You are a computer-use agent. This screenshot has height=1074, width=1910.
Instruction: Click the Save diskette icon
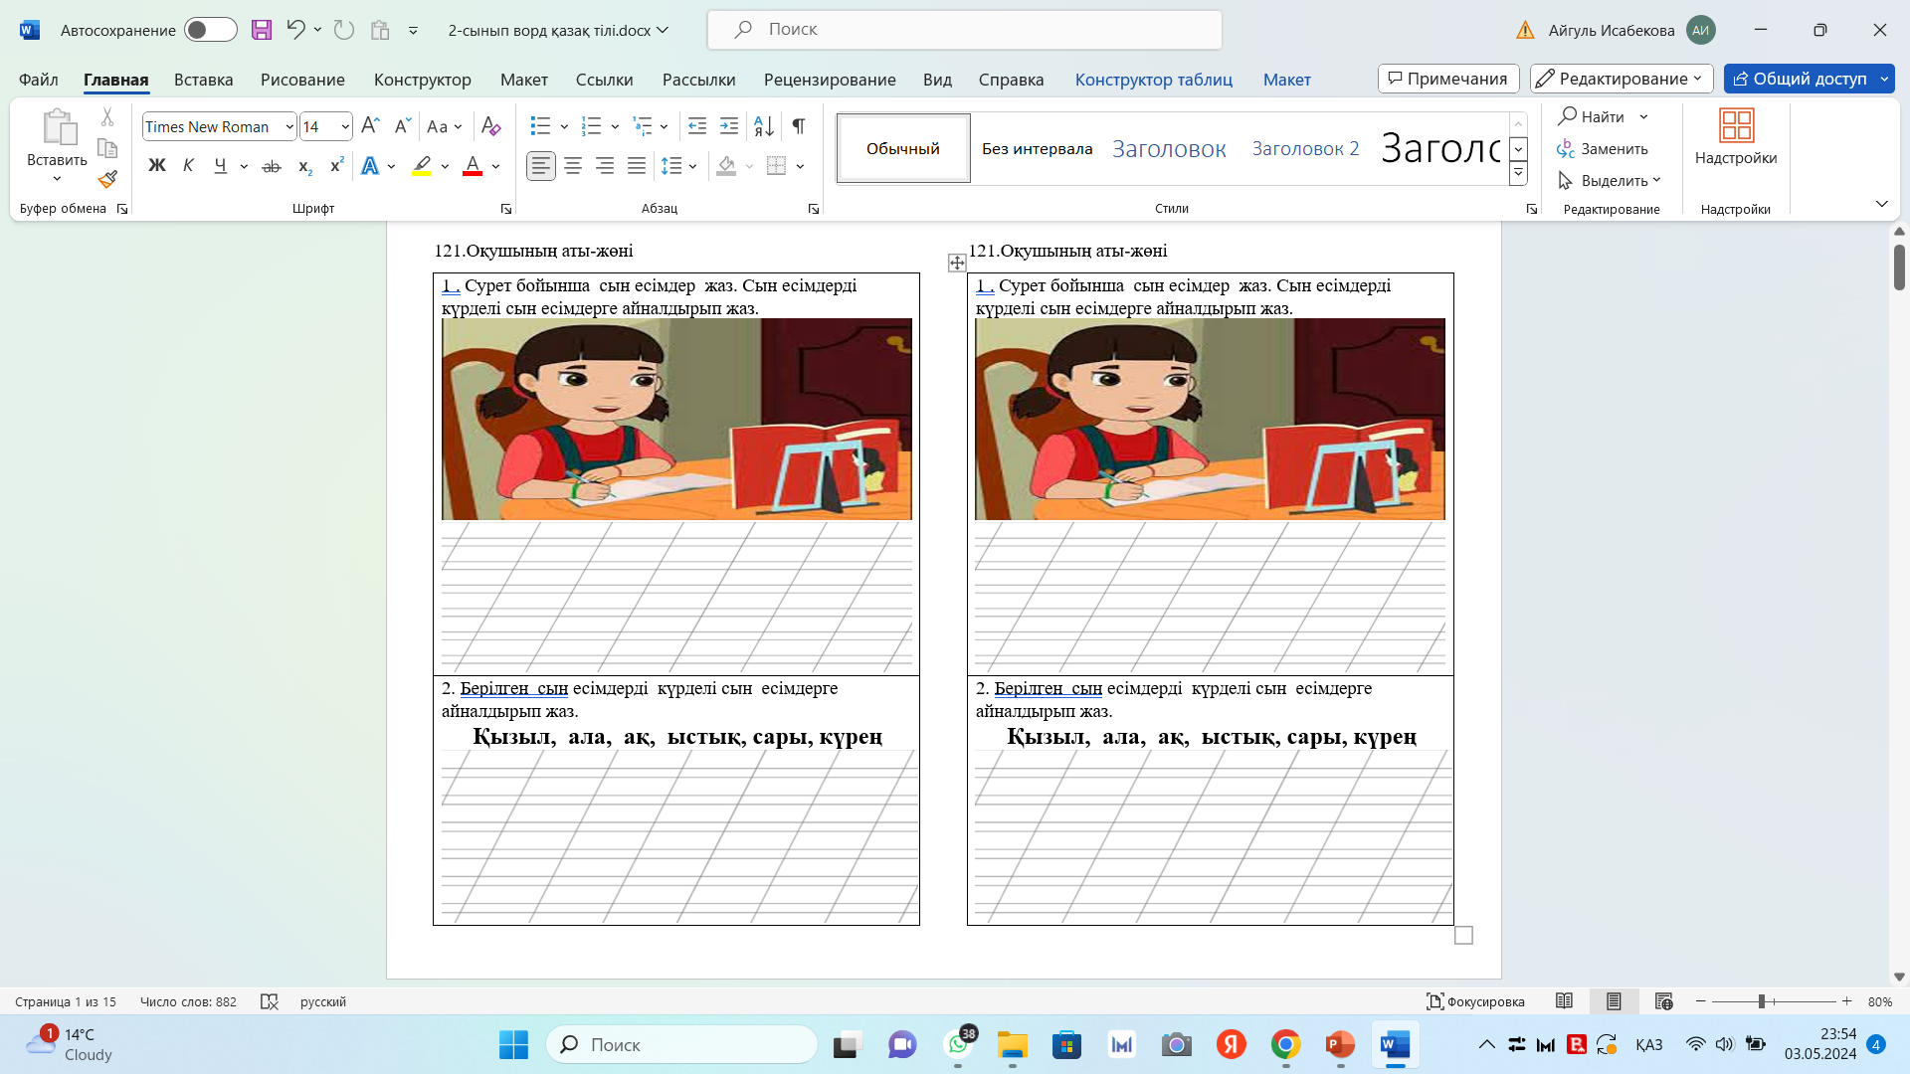click(x=262, y=30)
